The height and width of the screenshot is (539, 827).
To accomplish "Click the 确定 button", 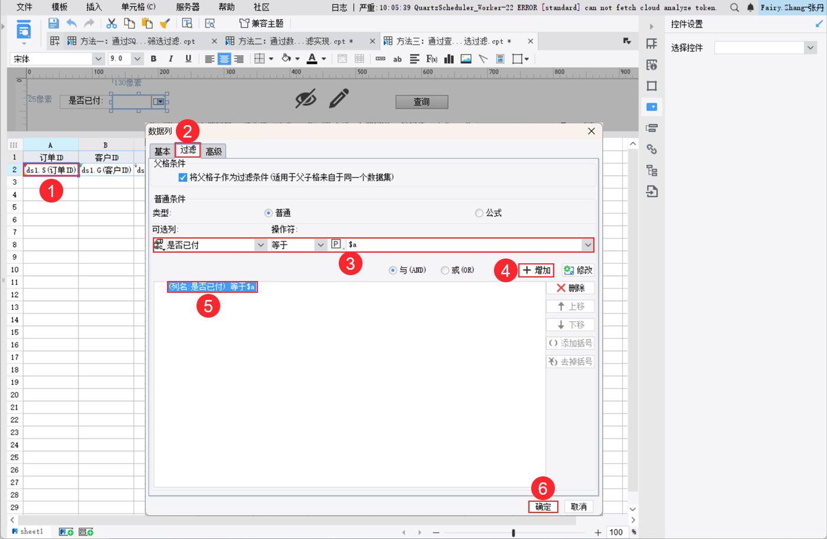I will coord(543,507).
